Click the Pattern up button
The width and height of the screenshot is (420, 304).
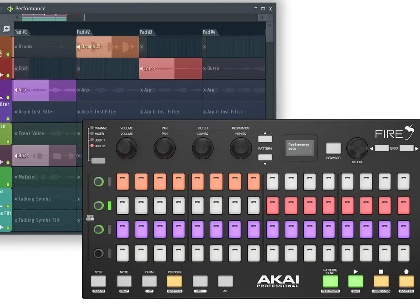tap(265, 139)
